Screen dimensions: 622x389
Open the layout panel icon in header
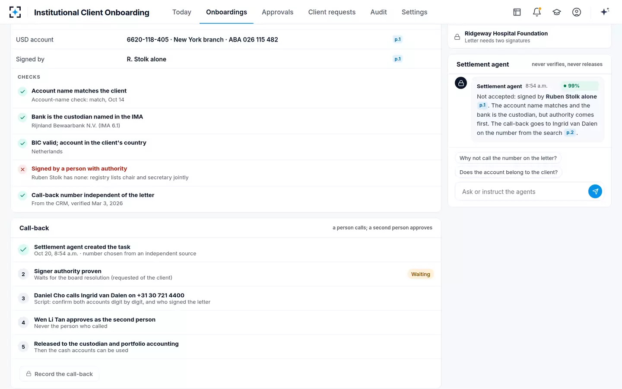[x=517, y=12]
